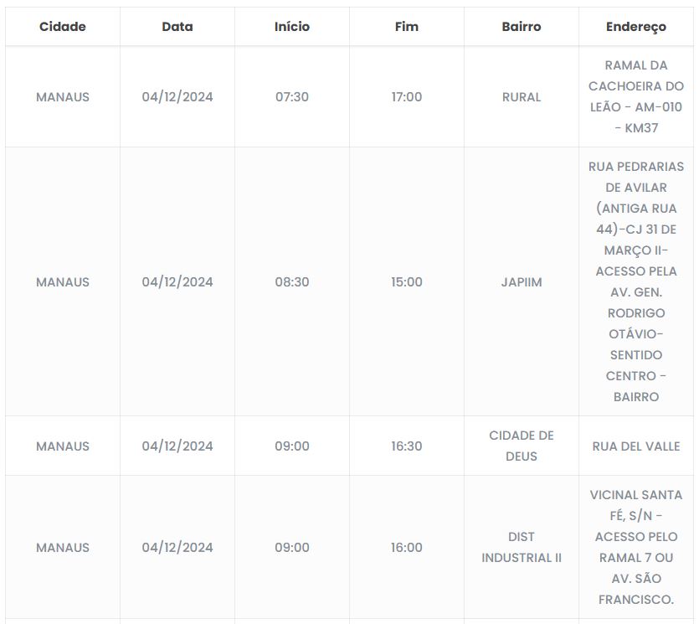699x624 pixels.
Task: Click the Cidade column header
Action: click(x=63, y=27)
